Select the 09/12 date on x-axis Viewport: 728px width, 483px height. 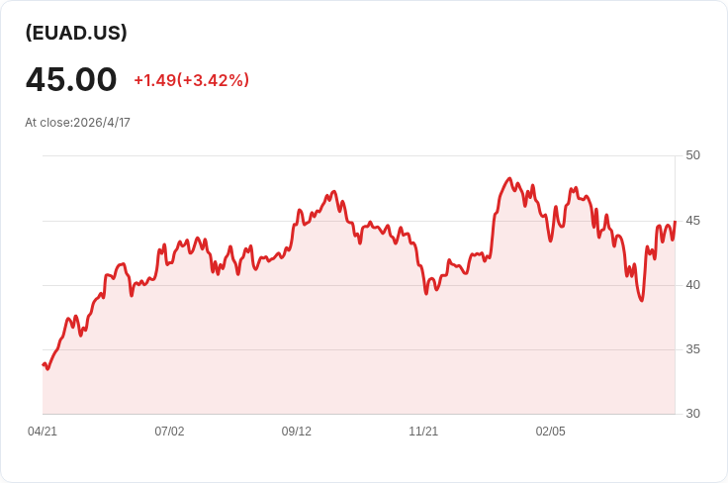(x=296, y=432)
